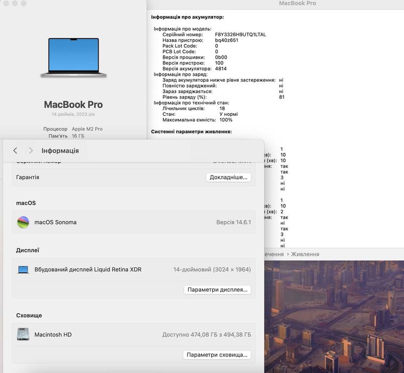Screen dimensions: 404x373
Task: Click the Інформація window title
Action: 60,150
